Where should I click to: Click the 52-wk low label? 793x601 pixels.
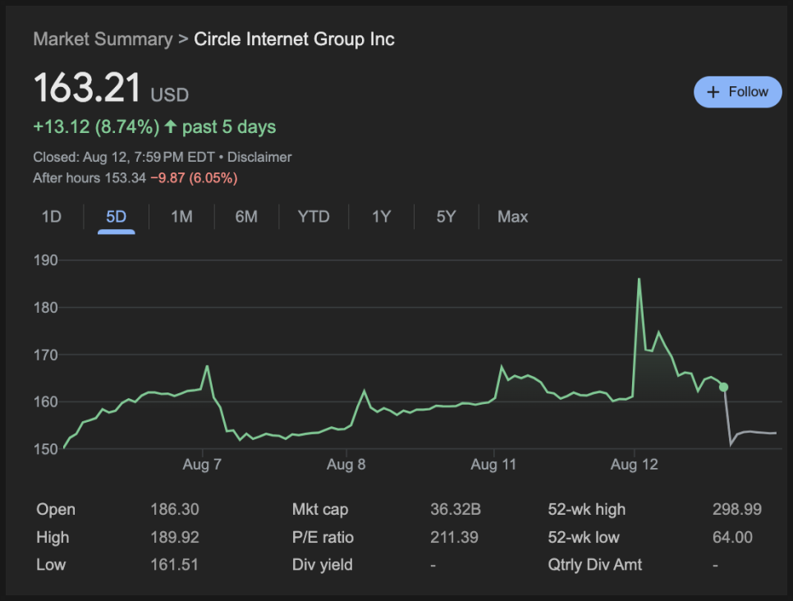(584, 537)
